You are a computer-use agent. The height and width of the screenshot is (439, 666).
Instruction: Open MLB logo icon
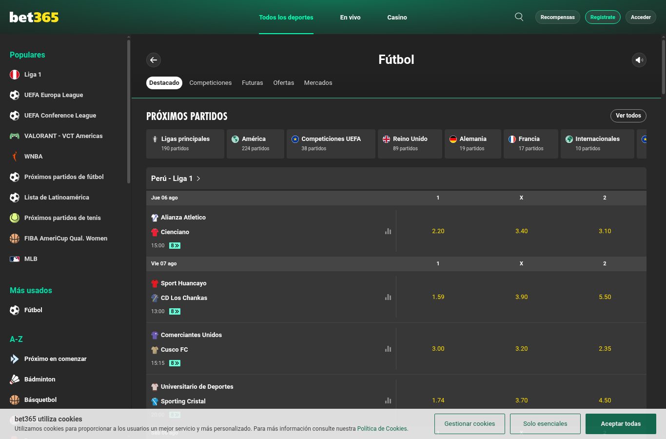(15, 259)
